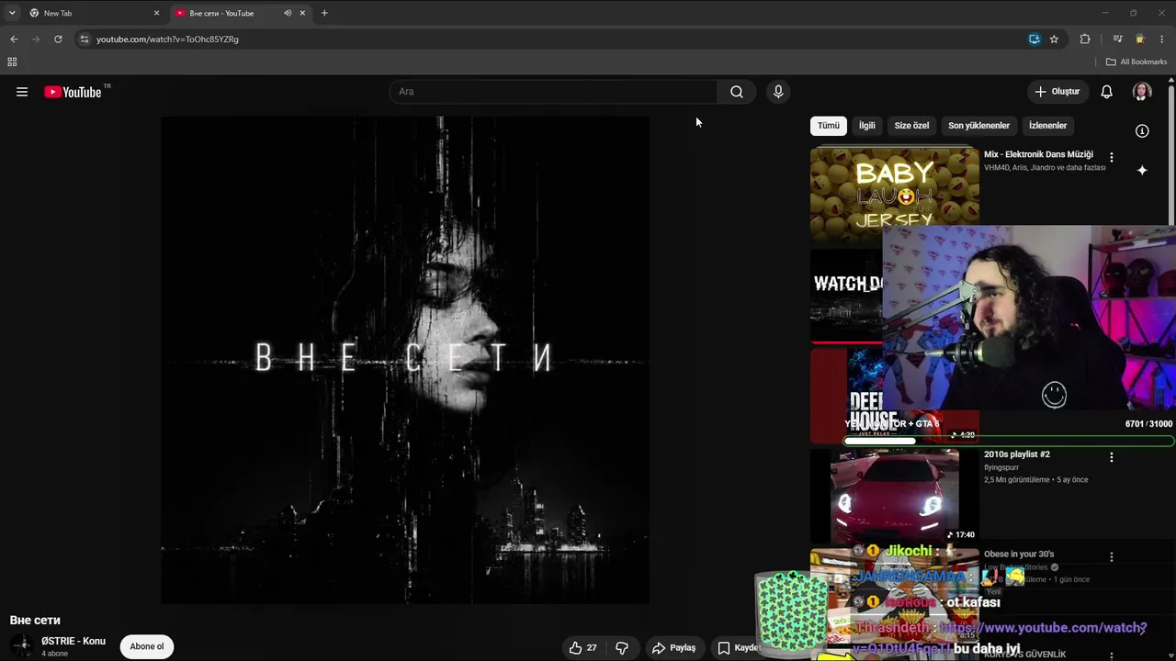Open the ØSTRIE - Konu channel link

[x=73, y=641]
